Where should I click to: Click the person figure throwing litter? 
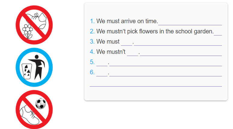point(37,67)
